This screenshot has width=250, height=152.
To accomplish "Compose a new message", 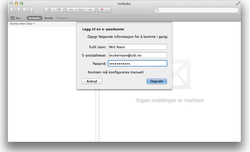I will [28, 10].
